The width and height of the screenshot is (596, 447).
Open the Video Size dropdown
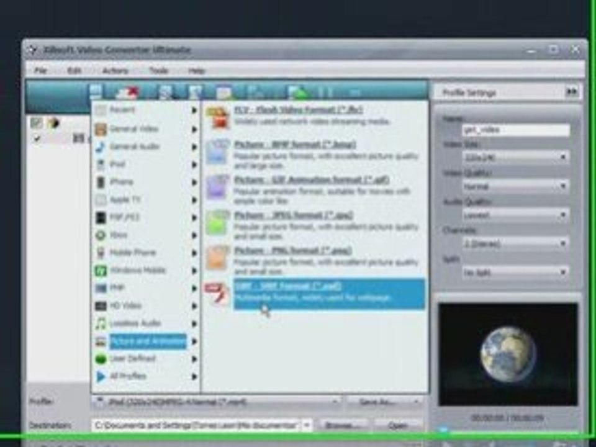tap(516, 157)
